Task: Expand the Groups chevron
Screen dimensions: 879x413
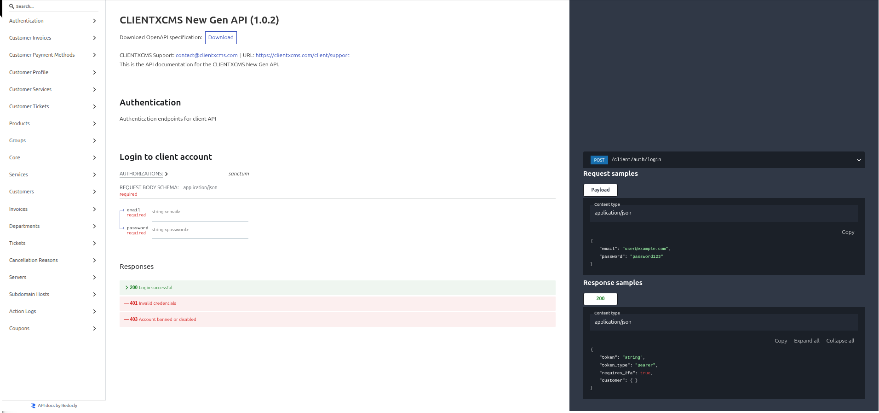Action: (94, 140)
